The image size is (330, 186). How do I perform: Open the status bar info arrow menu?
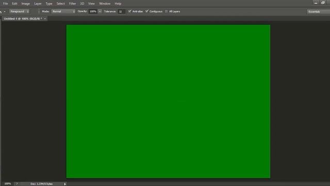65,184
